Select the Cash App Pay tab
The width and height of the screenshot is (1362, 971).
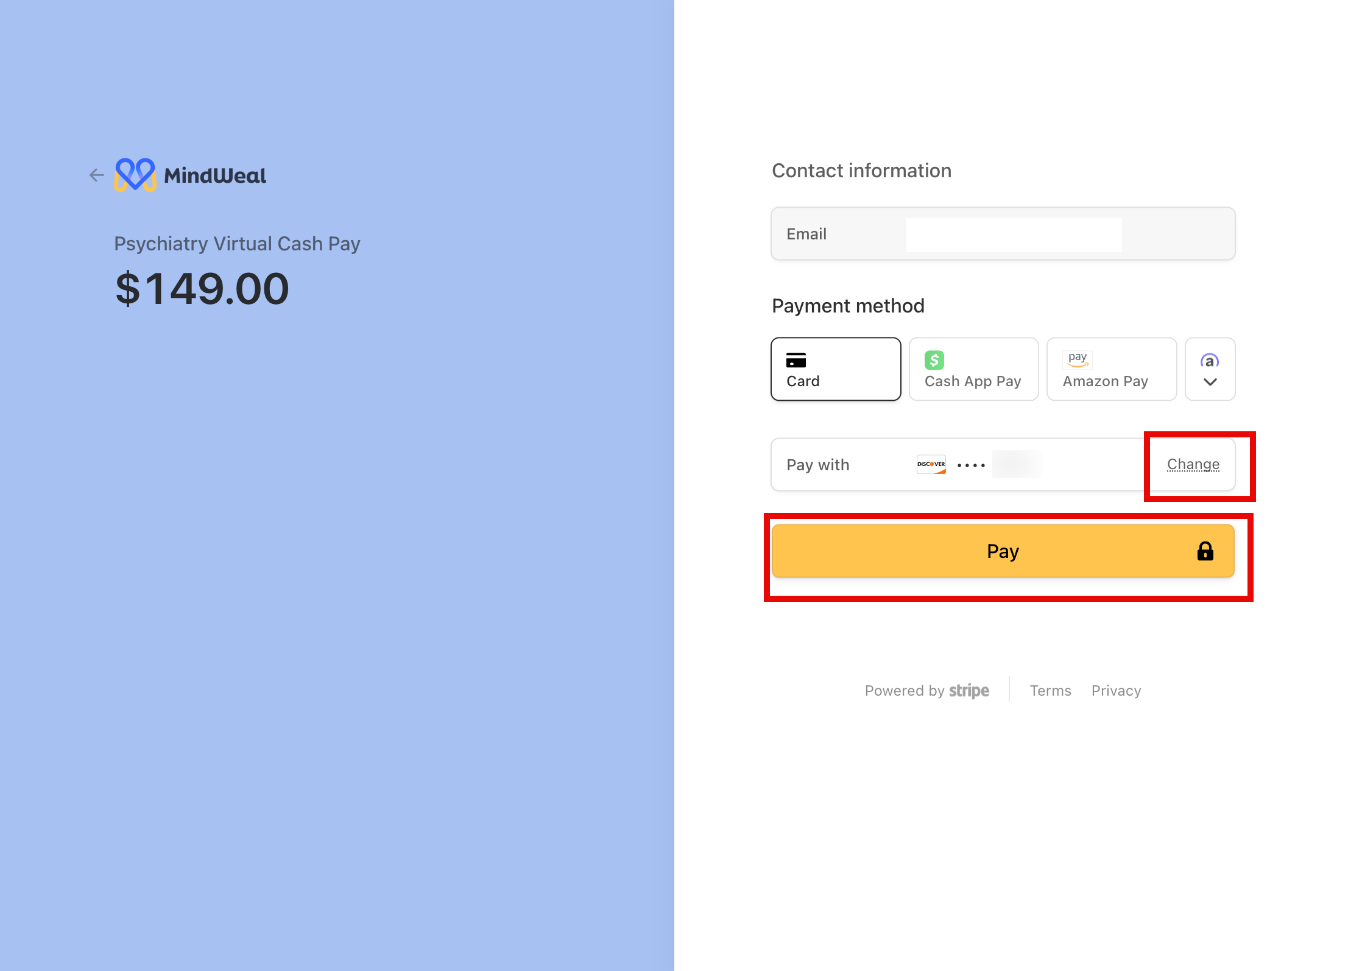(973, 369)
